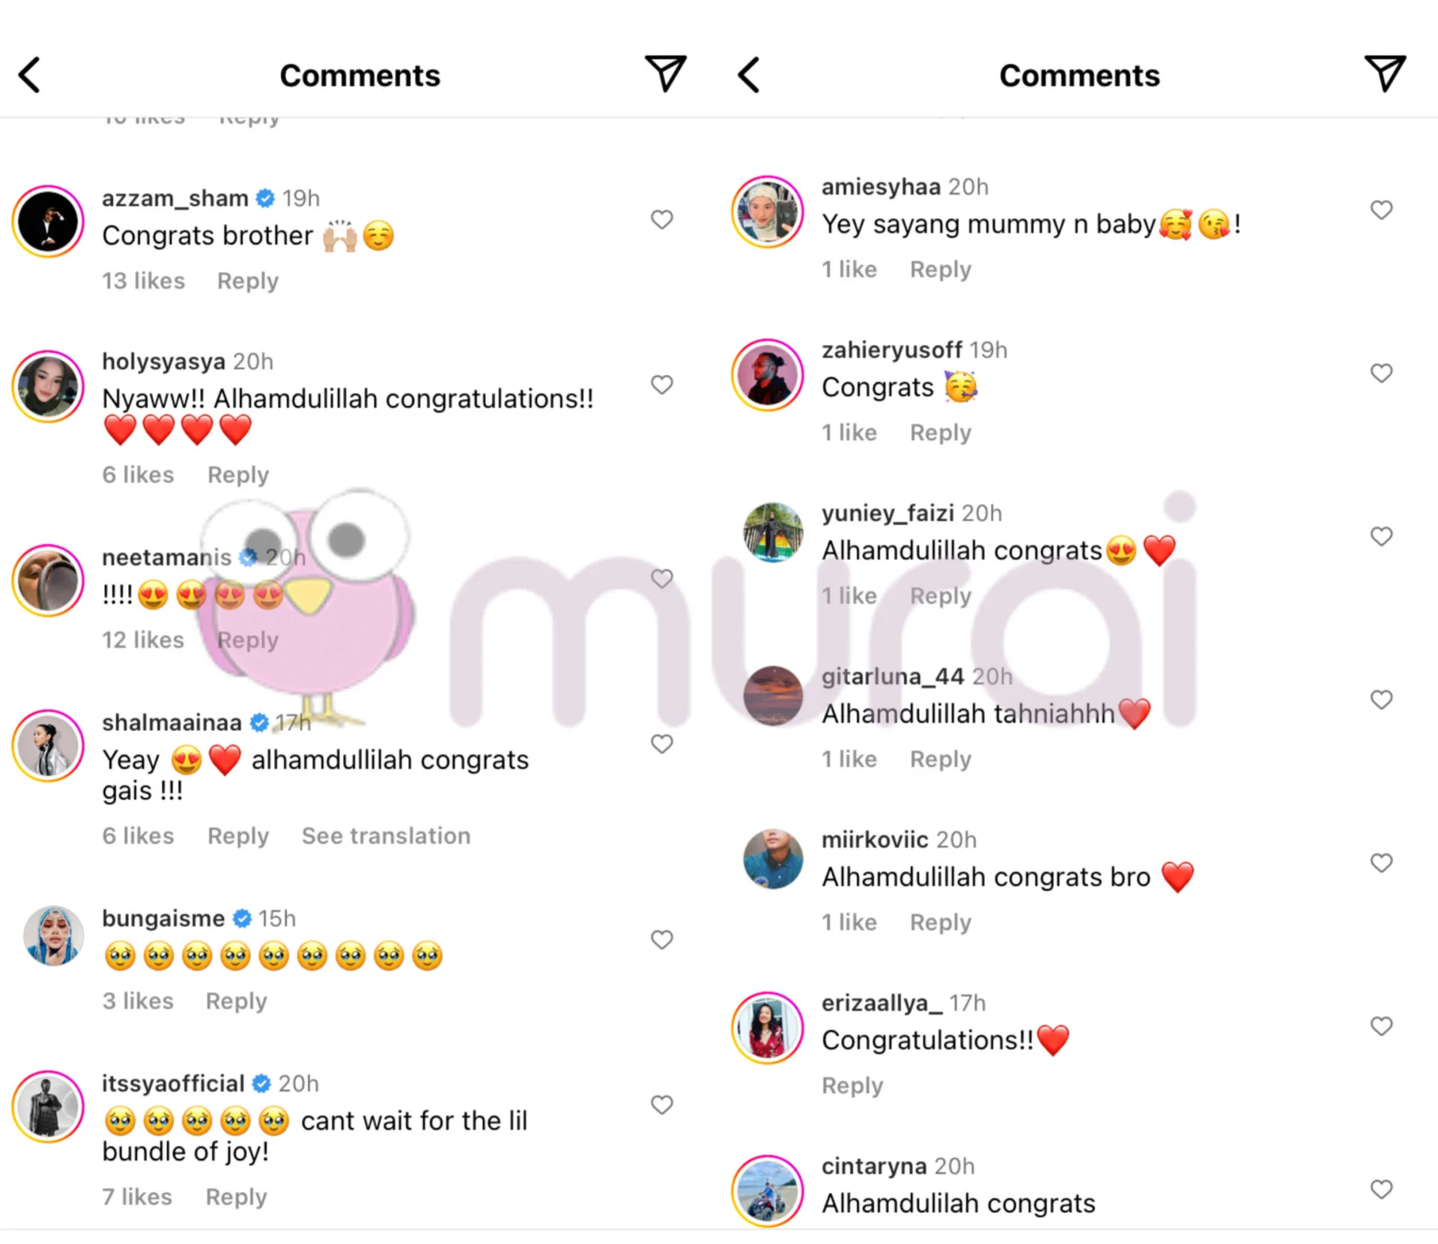See translation of shalmaainaa's comment
This screenshot has width=1438, height=1244.
click(x=386, y=836)
